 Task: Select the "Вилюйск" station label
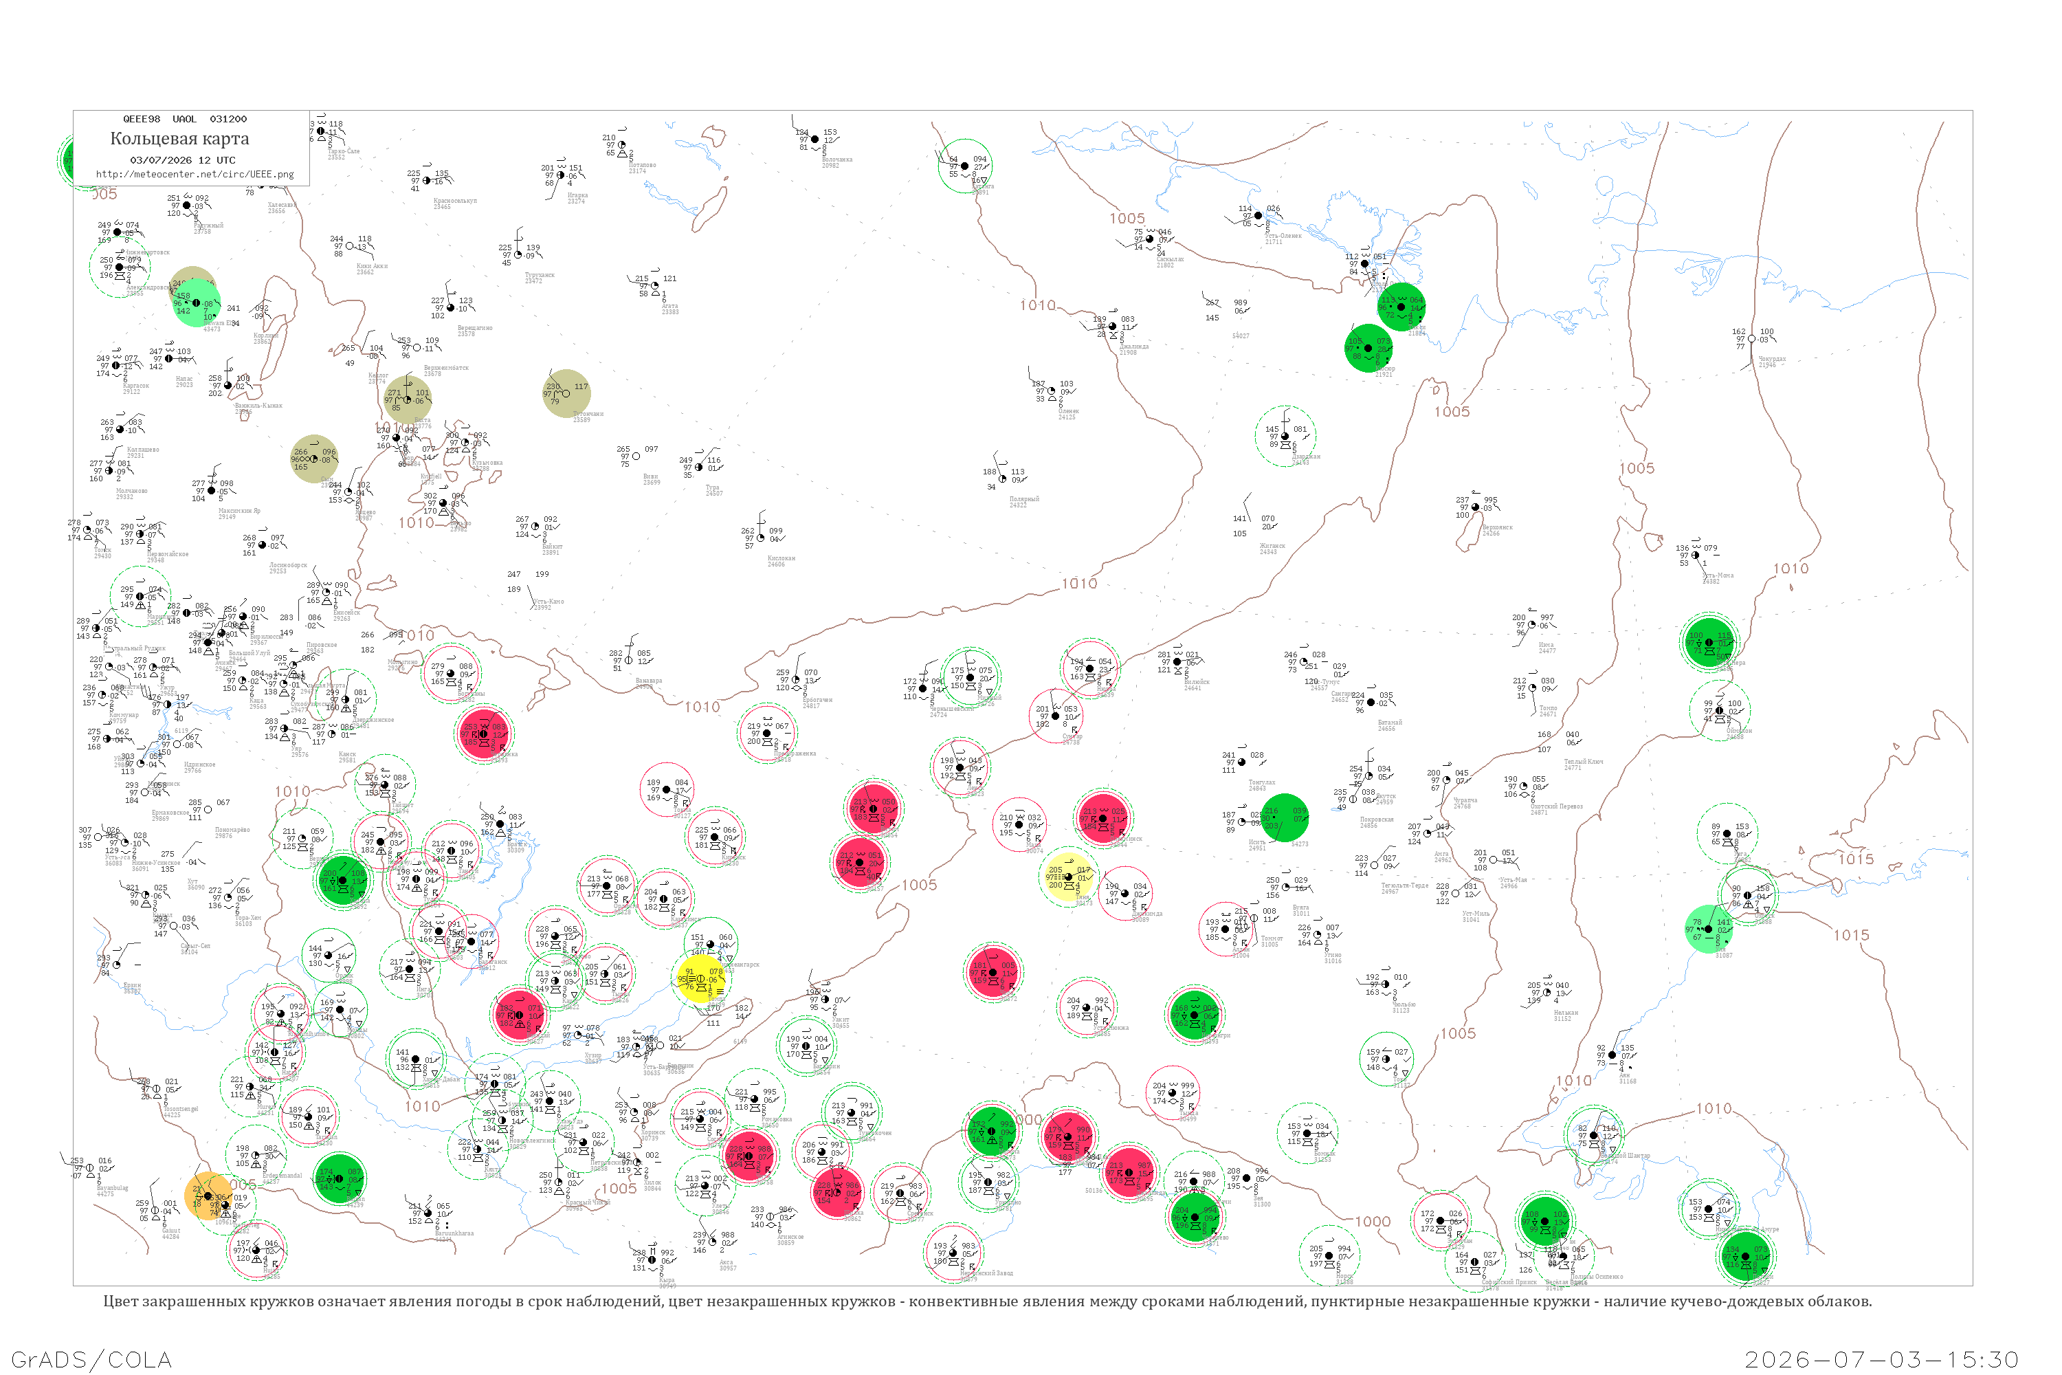[x=1197, y=682]
